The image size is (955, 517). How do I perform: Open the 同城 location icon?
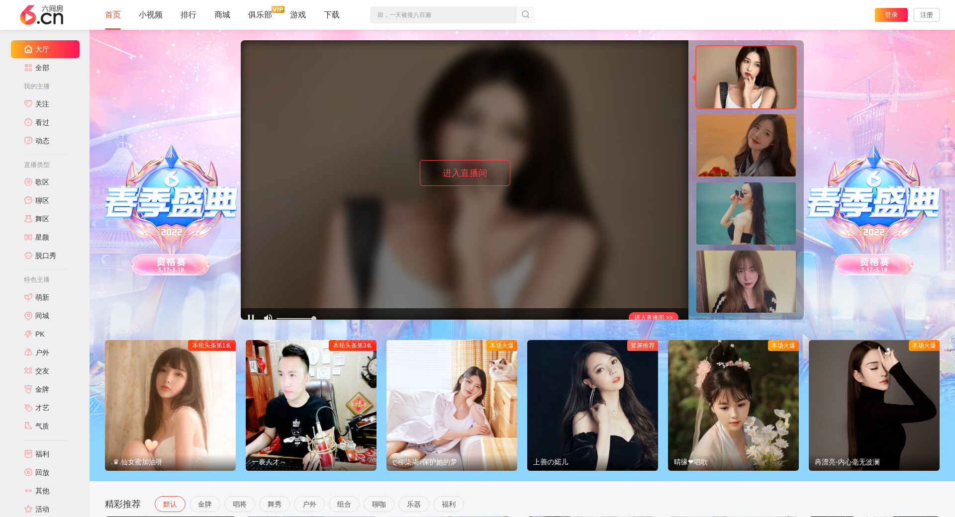point(28,316)
